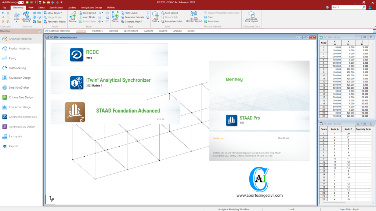The image size is (376, 211).
Task: Open the Parametric Models tool
Action: tap(132, 17)
